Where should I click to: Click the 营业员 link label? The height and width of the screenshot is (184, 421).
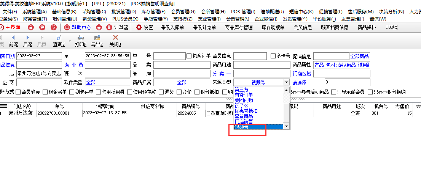pyautogui.click(x=74, y=65)
